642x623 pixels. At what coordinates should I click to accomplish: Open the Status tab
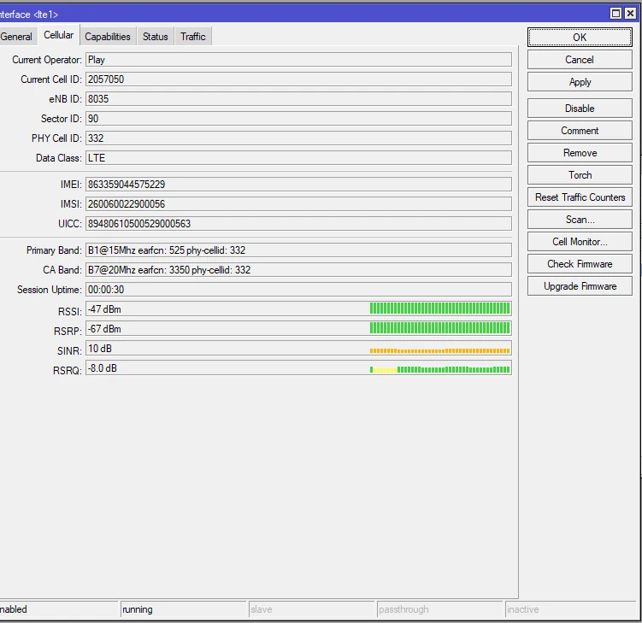(x=156, y=37)
